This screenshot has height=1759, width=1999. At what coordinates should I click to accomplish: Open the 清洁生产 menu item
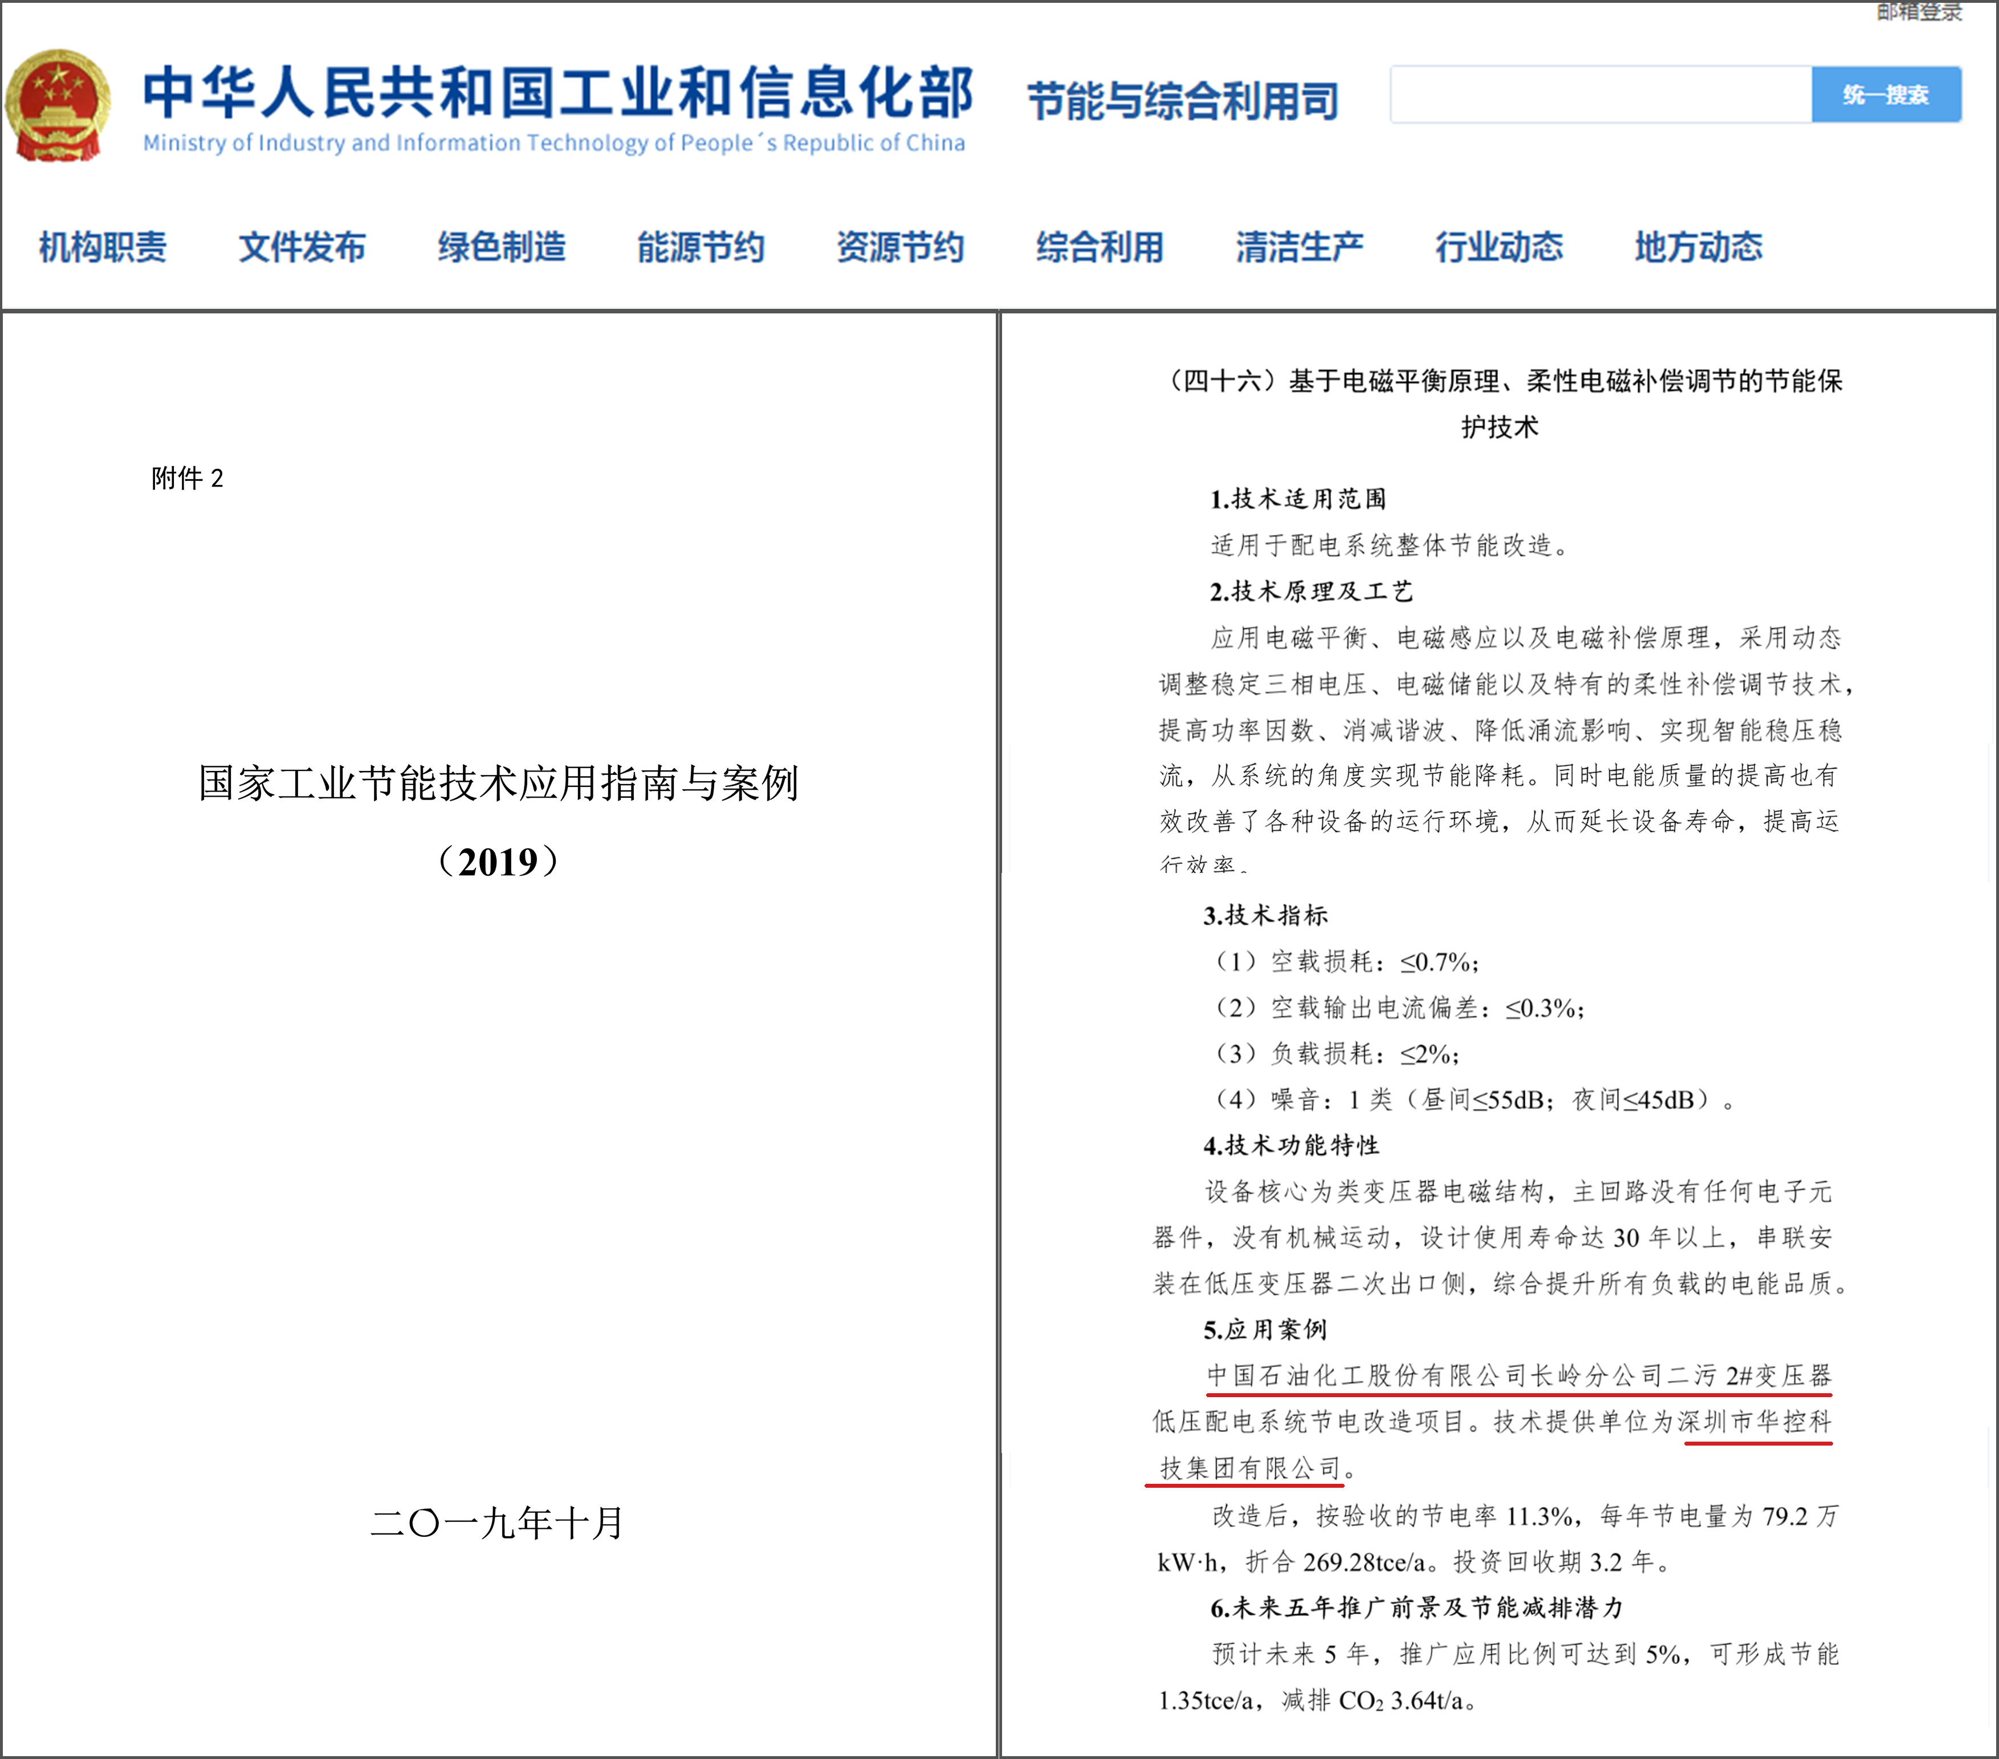(1299, 247)
